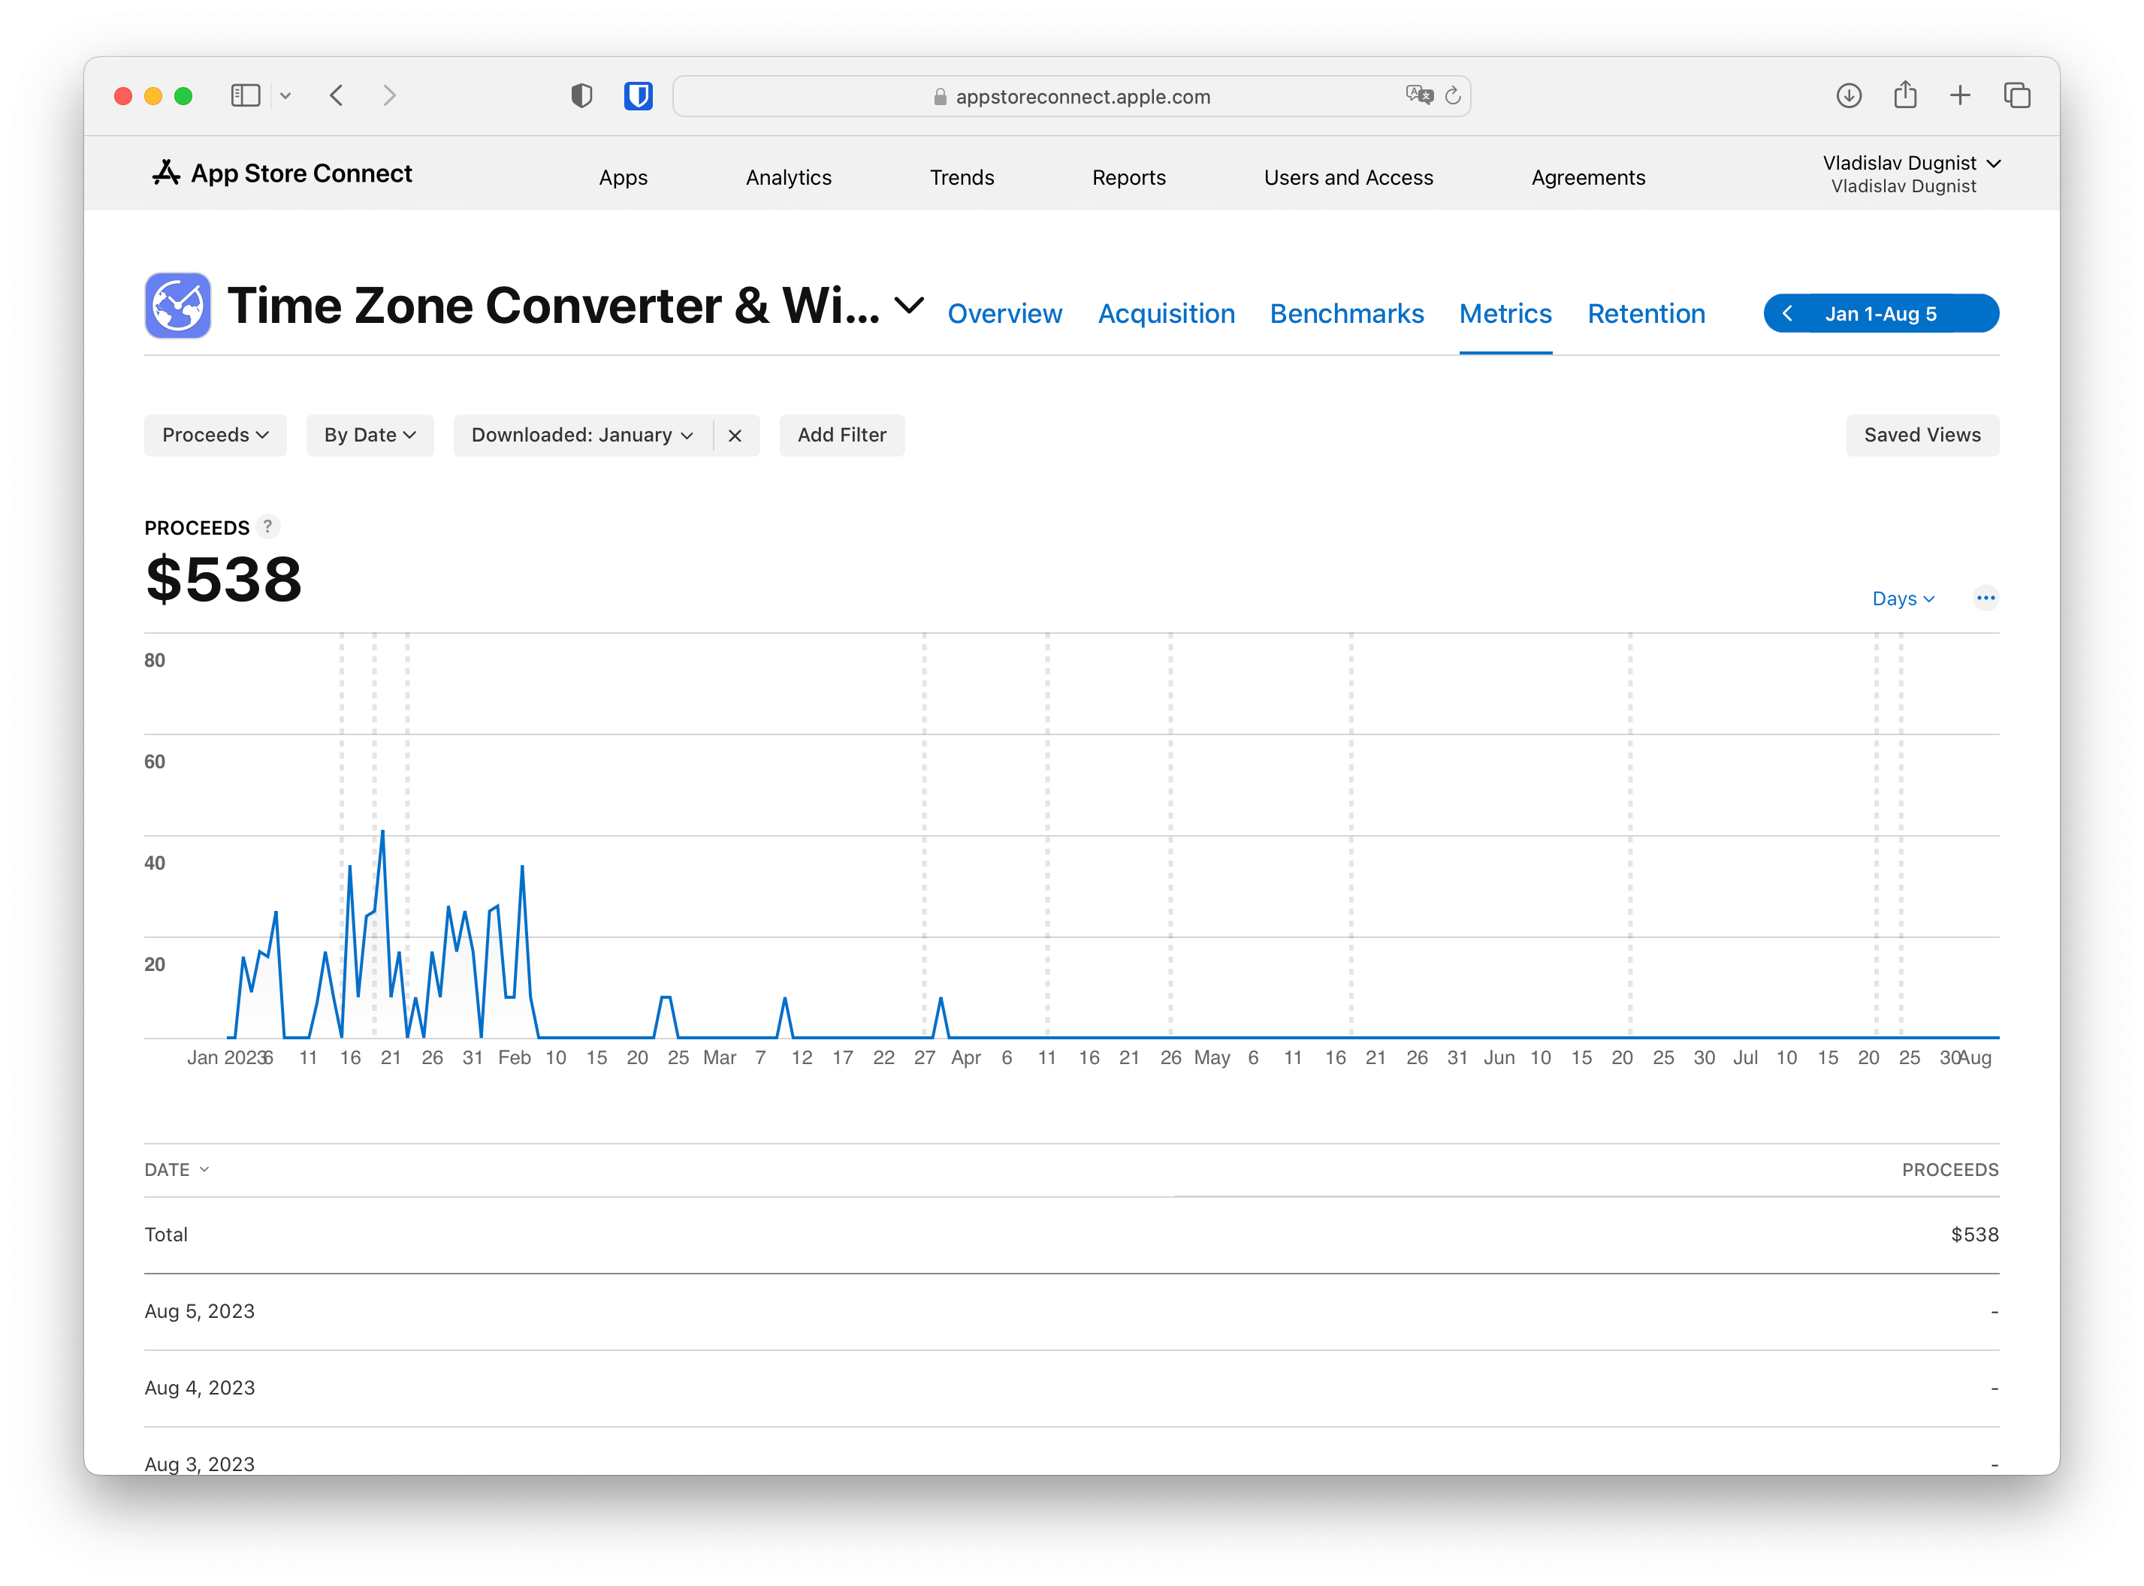Select Aug 5, 2023 row
This screenshot has height=1586, width=2144.
pyautogui.click(x=1071, y=1311)
